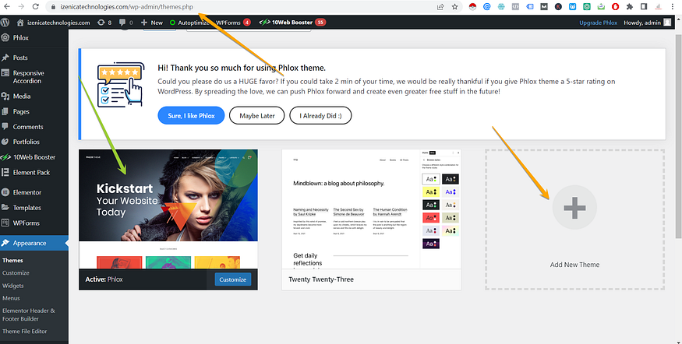Click Sure, I like Phlox button
This screenshot has width=682, height=344.
[192, 115]
